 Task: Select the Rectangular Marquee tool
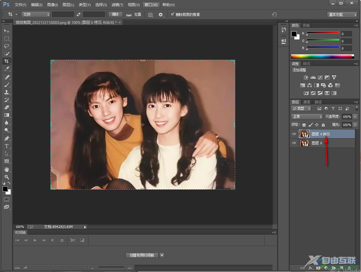[x=6, y=38]
